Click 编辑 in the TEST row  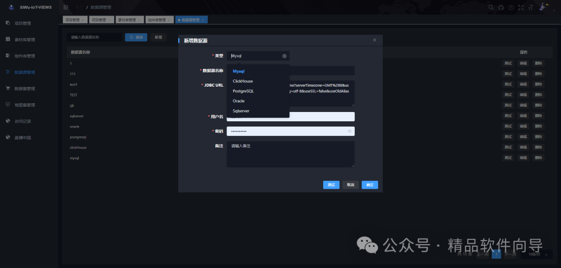pyautogui.click(x=524, y=95)
